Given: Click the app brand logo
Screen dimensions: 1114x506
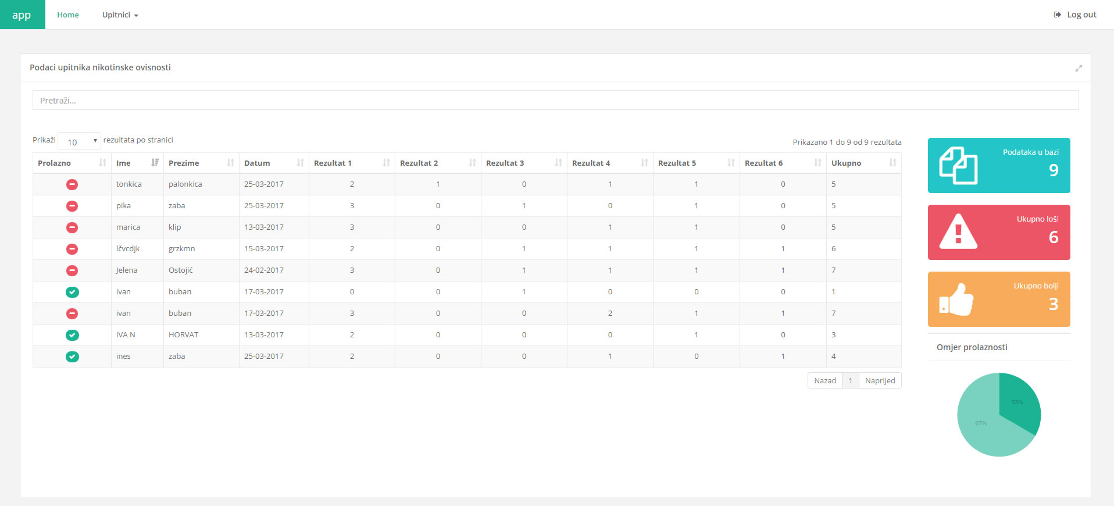Looking at the screenshot, I should [x=22, y=15].
